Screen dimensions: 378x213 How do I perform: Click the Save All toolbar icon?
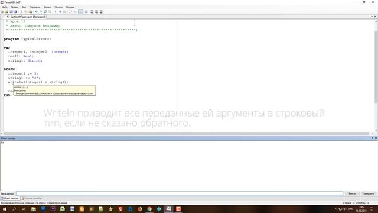click(16, 12)
